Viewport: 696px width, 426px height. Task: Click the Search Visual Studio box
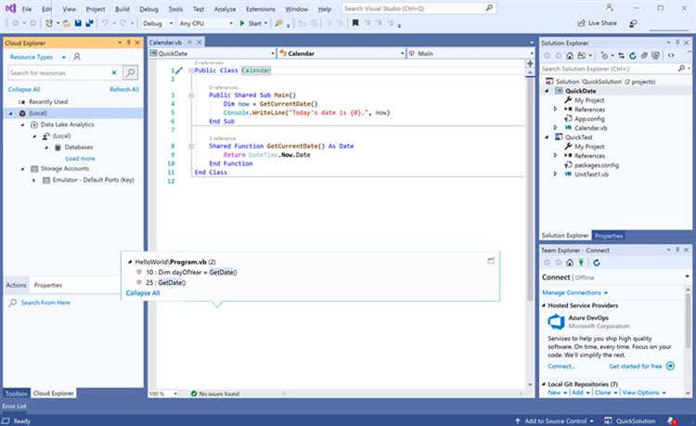pos(399,8)
